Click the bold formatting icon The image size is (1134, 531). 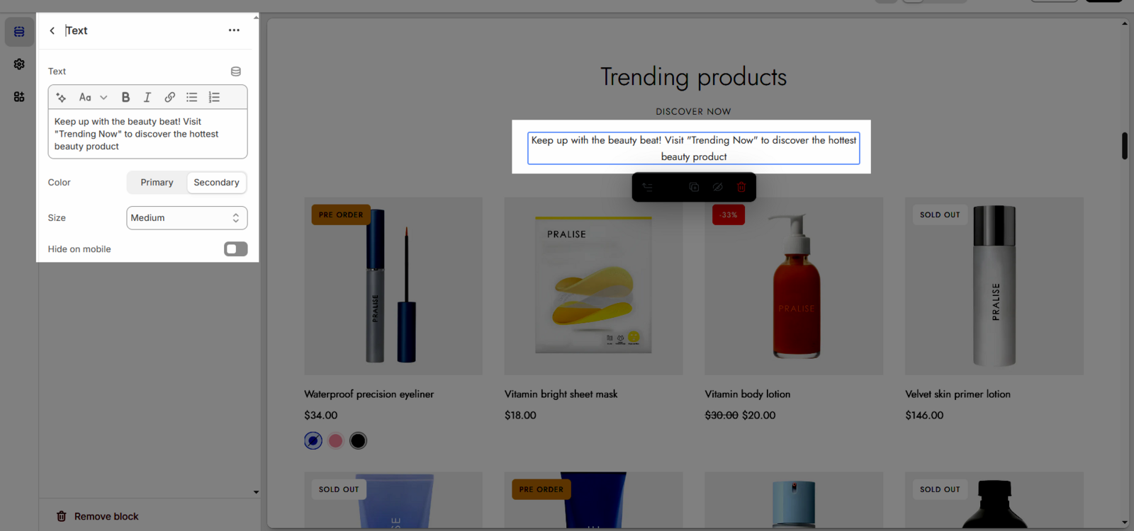point(125,98)
